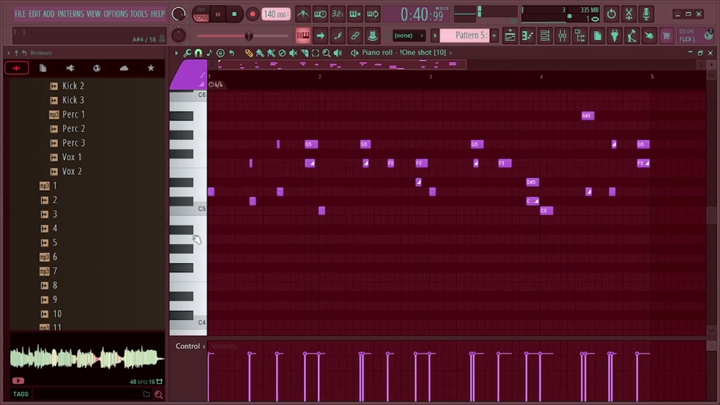
Task: Open the PATTERNS menu
Action: pyautogui.click(x=71, y=14)
